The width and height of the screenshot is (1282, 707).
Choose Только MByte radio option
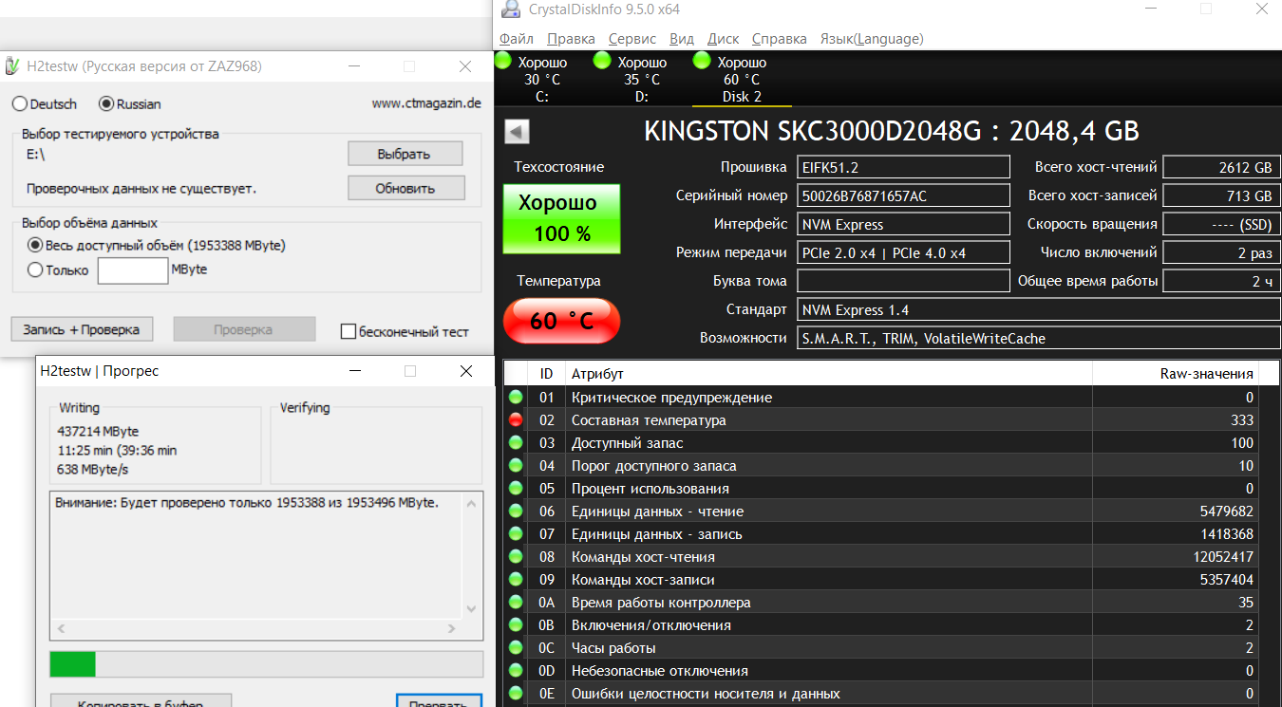(36, 270)
